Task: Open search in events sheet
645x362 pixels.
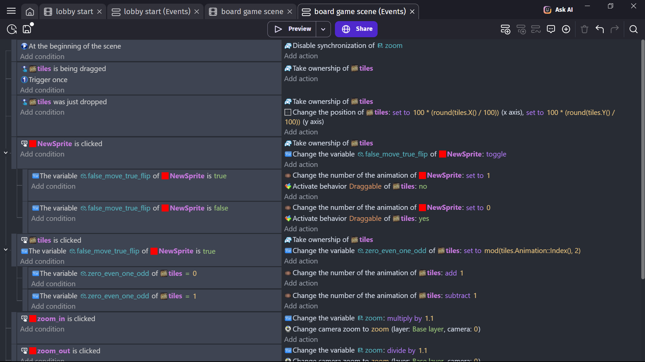Action: tap(633, 29)
